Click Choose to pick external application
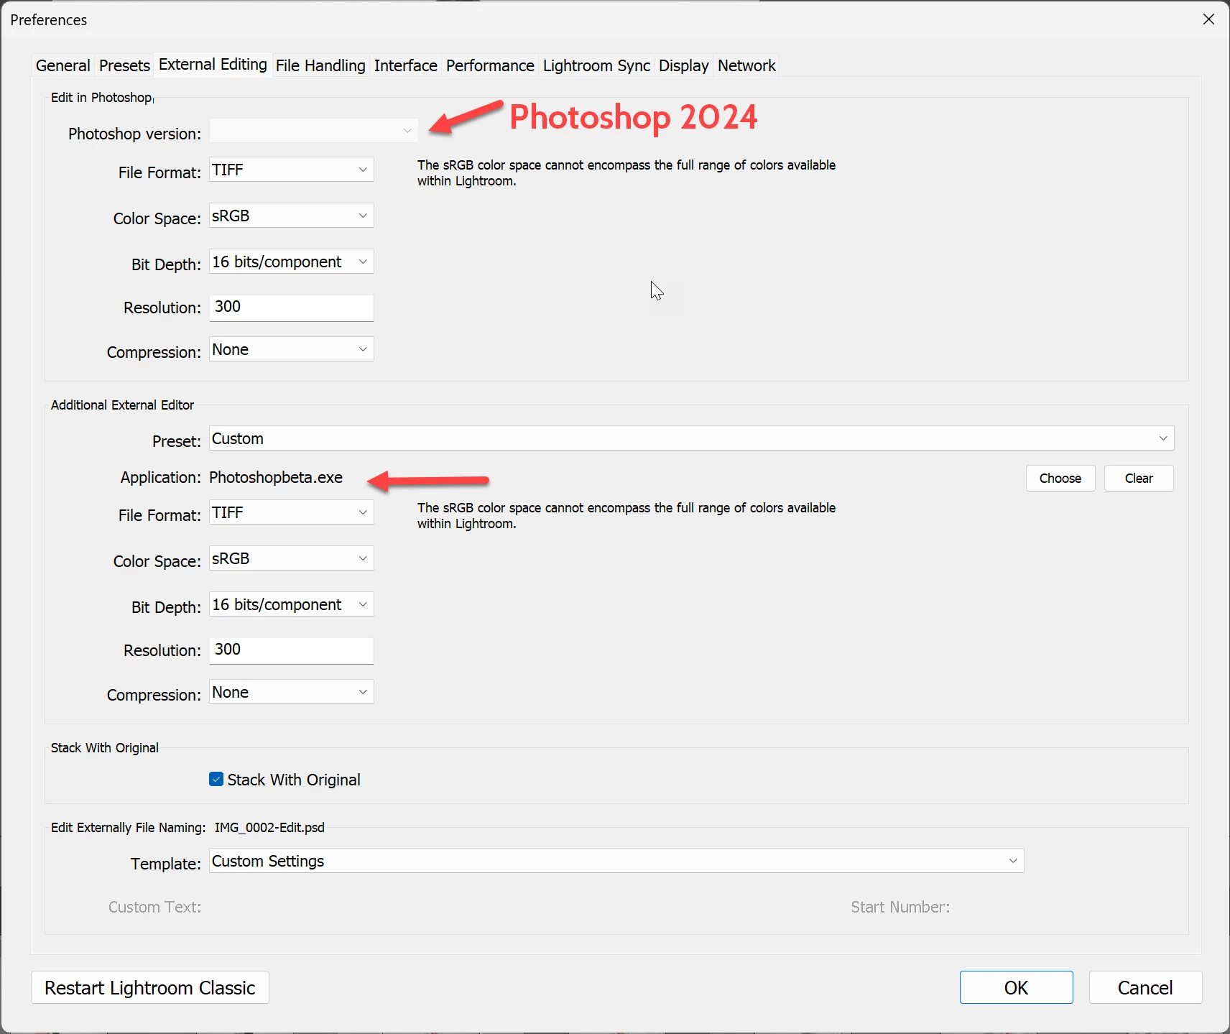 [x=1060, y=479]
